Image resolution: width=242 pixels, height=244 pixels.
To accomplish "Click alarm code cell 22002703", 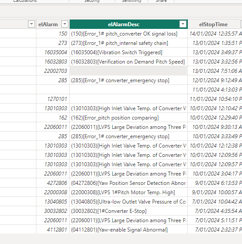I will click(x=53, y=71).
